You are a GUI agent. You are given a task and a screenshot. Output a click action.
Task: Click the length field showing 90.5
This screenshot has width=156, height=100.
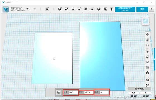click(73, 92)
